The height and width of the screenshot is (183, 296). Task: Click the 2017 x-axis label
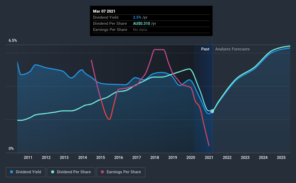tap(137, 157)
